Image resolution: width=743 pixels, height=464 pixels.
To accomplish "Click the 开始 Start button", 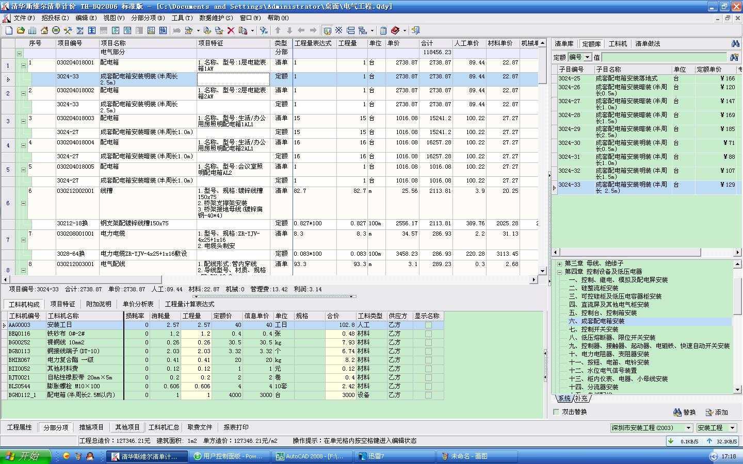I will pyautogui.click(x=25, y=456).
